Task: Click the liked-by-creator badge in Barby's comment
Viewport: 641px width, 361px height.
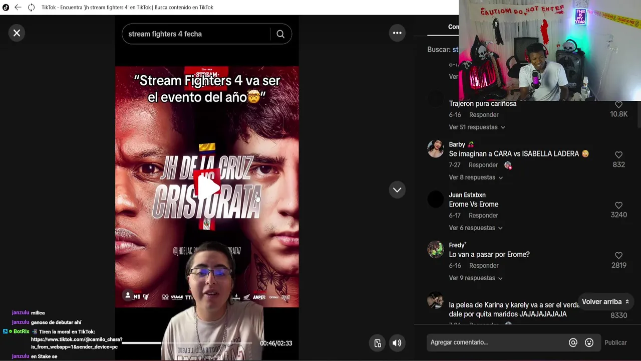Action: tap(508, 165)
